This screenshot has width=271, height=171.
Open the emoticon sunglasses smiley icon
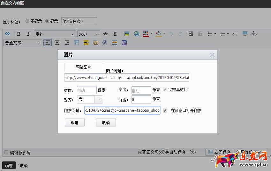tap(86, 43)
